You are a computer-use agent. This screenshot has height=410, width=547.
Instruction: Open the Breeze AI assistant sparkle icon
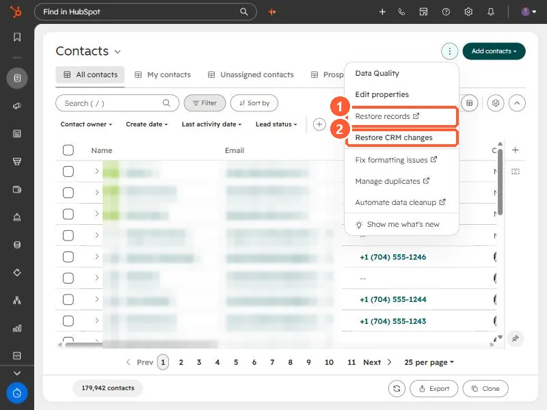point(272,12)
